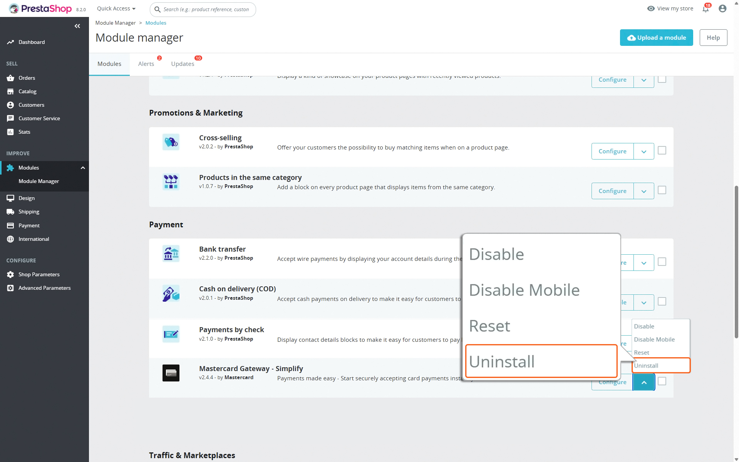Click the search magnifier icon

(x=157, y=9)
